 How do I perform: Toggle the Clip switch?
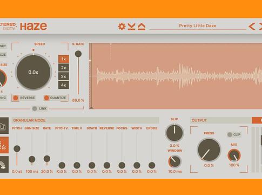coord(234,134)
